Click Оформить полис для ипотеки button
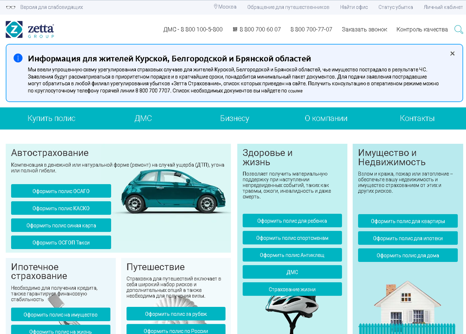 tap(408, 238)
